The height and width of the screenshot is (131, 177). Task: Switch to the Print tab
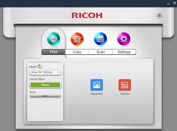(54, 52)
